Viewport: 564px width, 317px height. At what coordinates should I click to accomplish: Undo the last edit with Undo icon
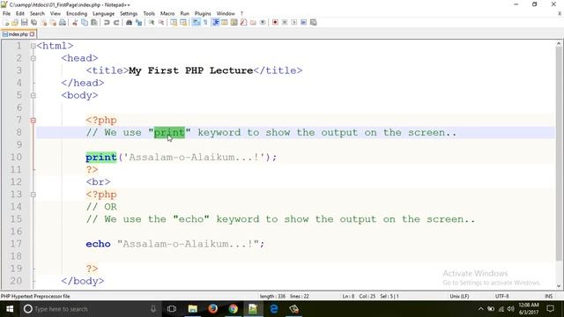pyautogui.click(x=107, y=22)
